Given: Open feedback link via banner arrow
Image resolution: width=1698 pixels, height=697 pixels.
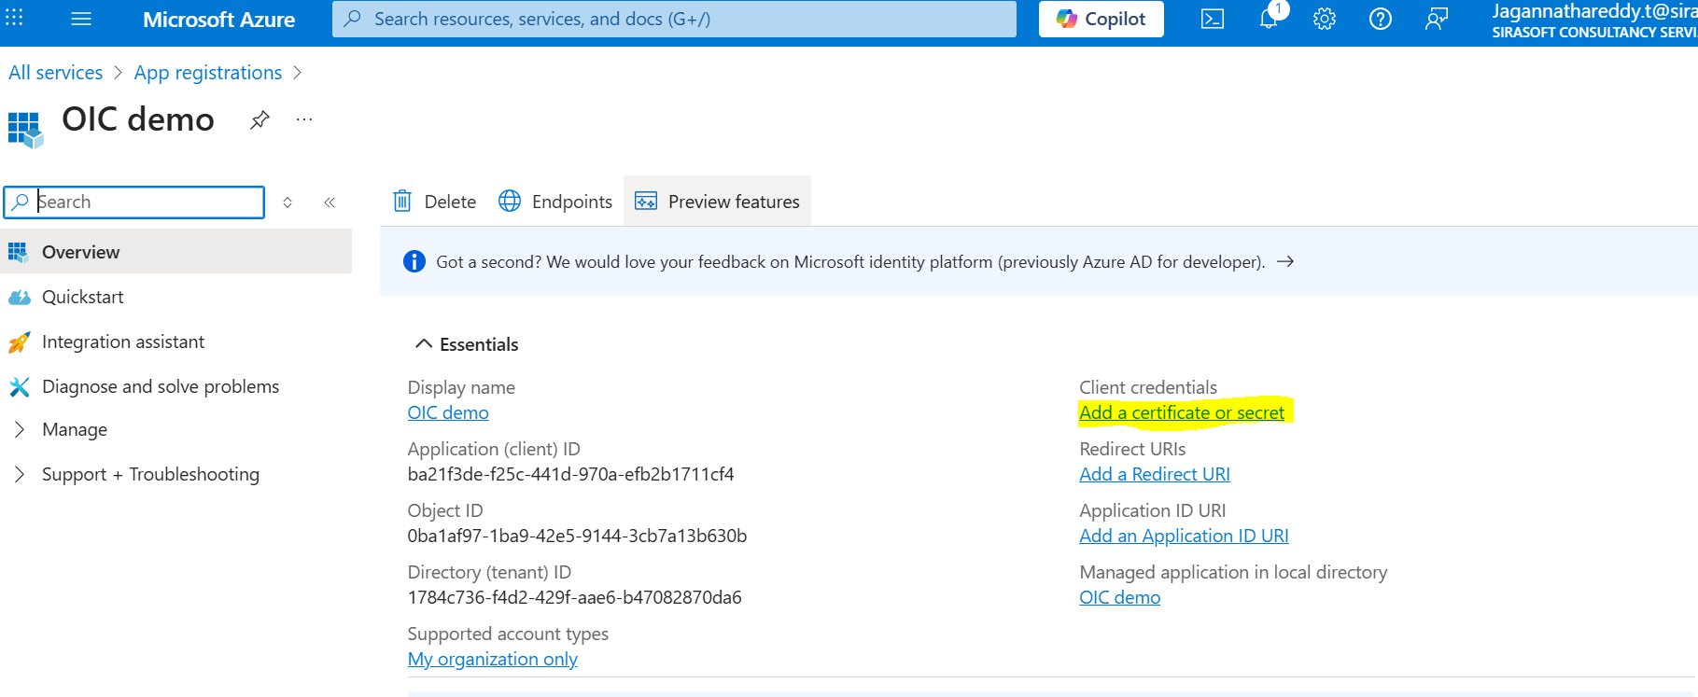Looking at the screenshot, I should [1285, 261].
